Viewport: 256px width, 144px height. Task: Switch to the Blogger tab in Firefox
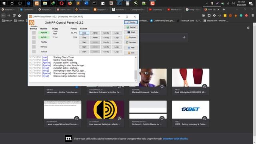click(x=101, y=10)
